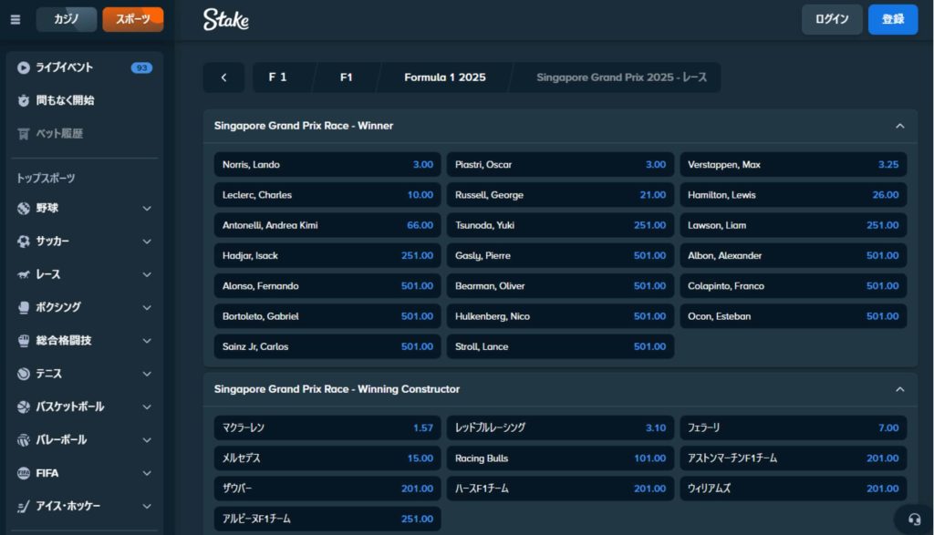Expand the FIFA submenu chevron
This screenshot has width=934, height=535.
pos(147,473)
